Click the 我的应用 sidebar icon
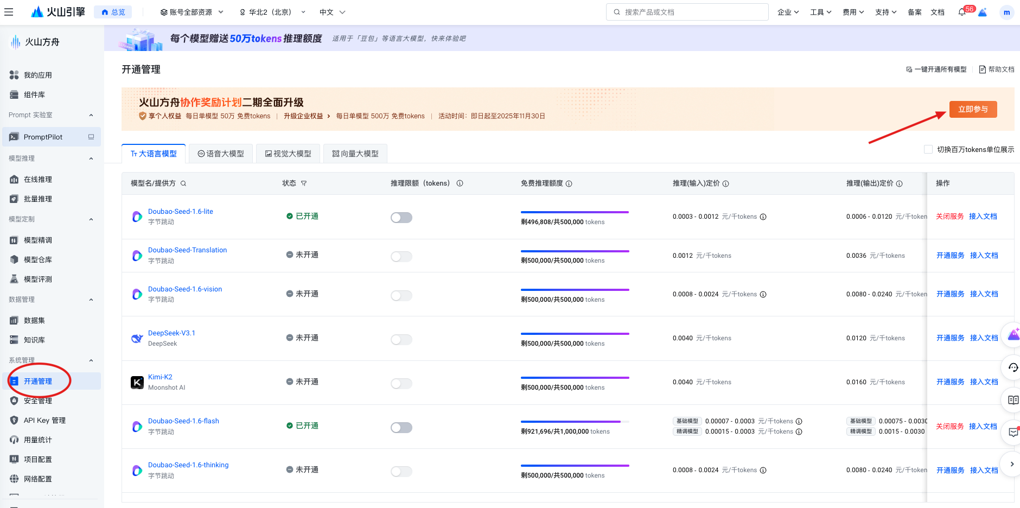The height and width of the screenshot is (508, 1020). coord(14,75)
